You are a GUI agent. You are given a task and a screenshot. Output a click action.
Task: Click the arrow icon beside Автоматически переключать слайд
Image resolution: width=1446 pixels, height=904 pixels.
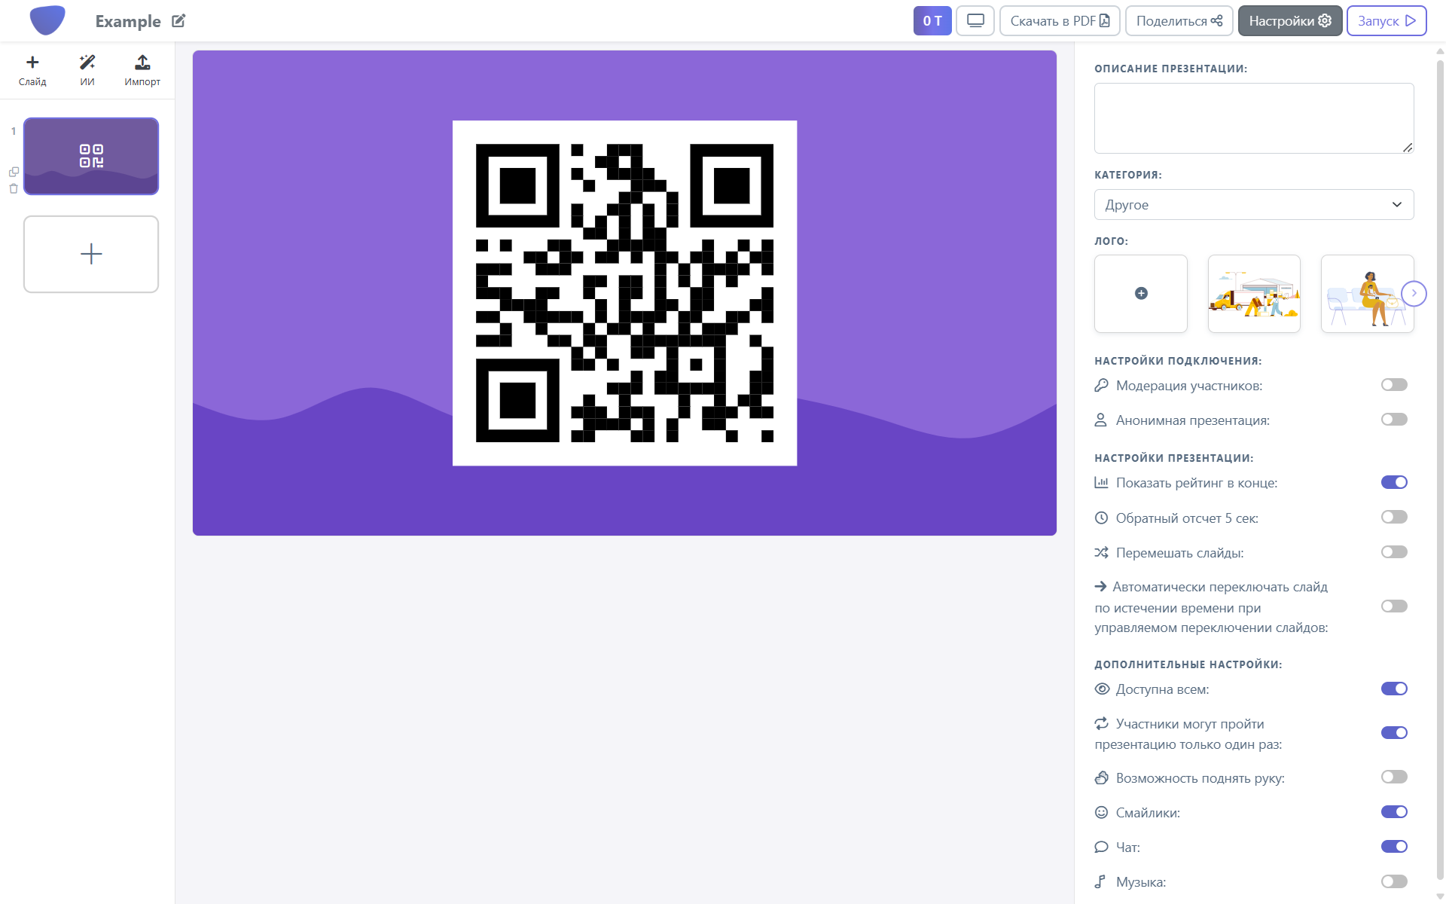(1100, 586)
